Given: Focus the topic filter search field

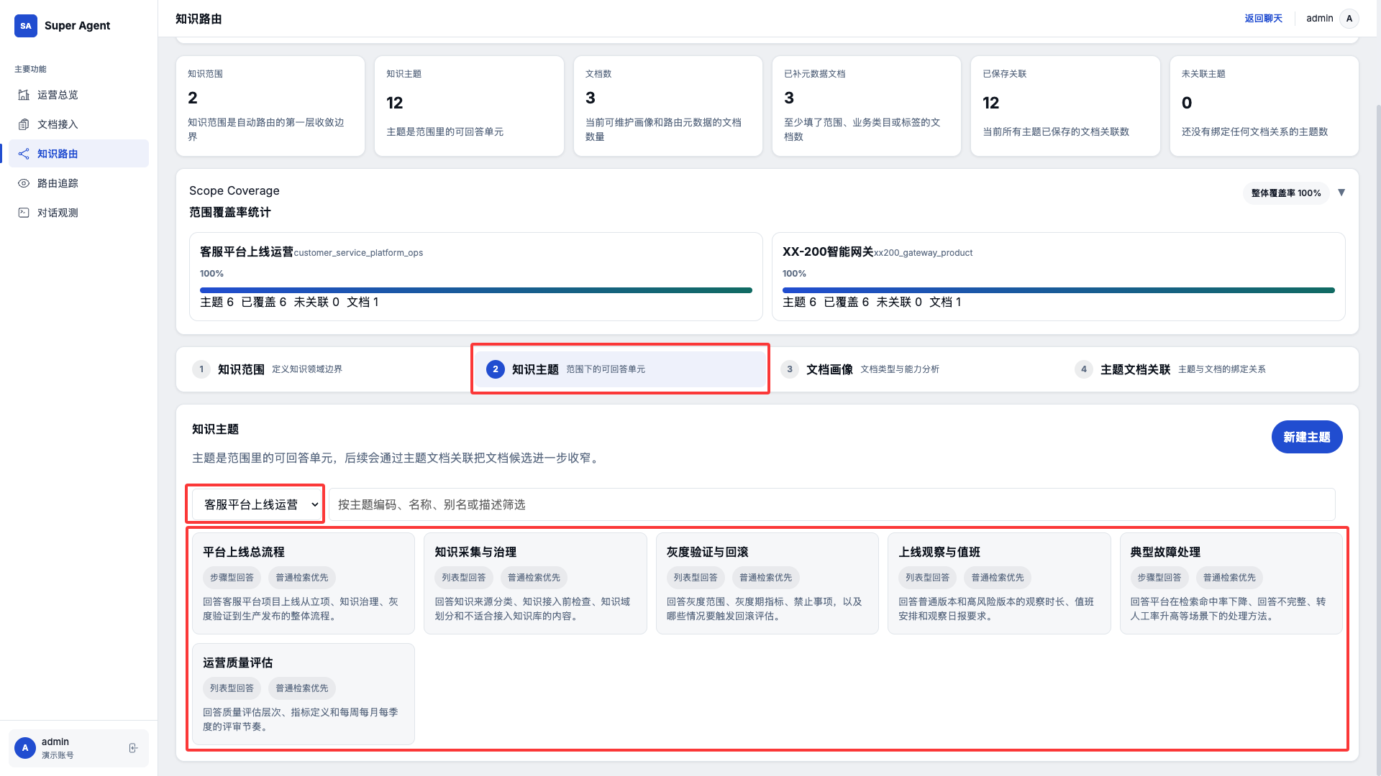Looking at the screenshot, I should [831, 504].
